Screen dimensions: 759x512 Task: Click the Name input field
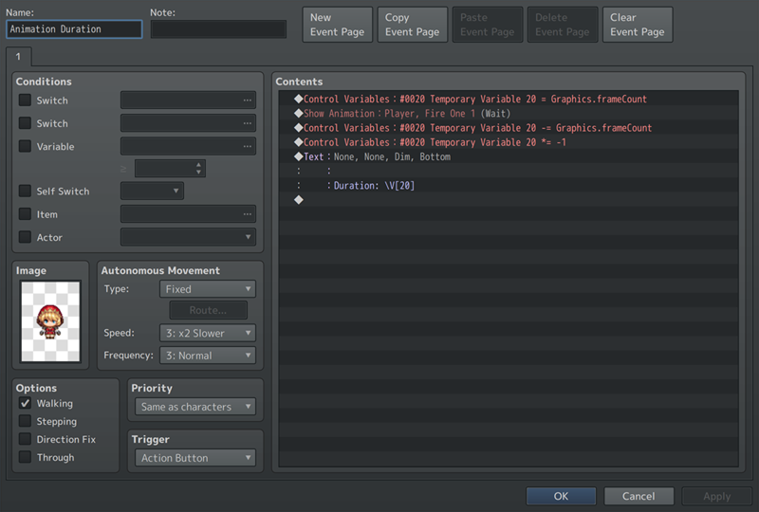[x=74, y=29]
